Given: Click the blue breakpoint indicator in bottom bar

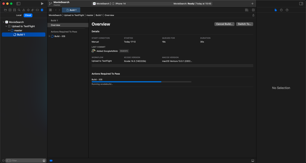Looking at the screenshot, I should tap(51, 160).
